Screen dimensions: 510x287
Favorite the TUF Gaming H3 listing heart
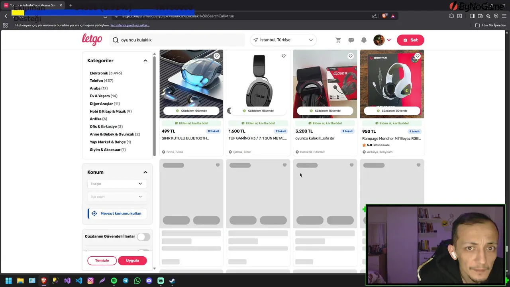coord(284,56)
